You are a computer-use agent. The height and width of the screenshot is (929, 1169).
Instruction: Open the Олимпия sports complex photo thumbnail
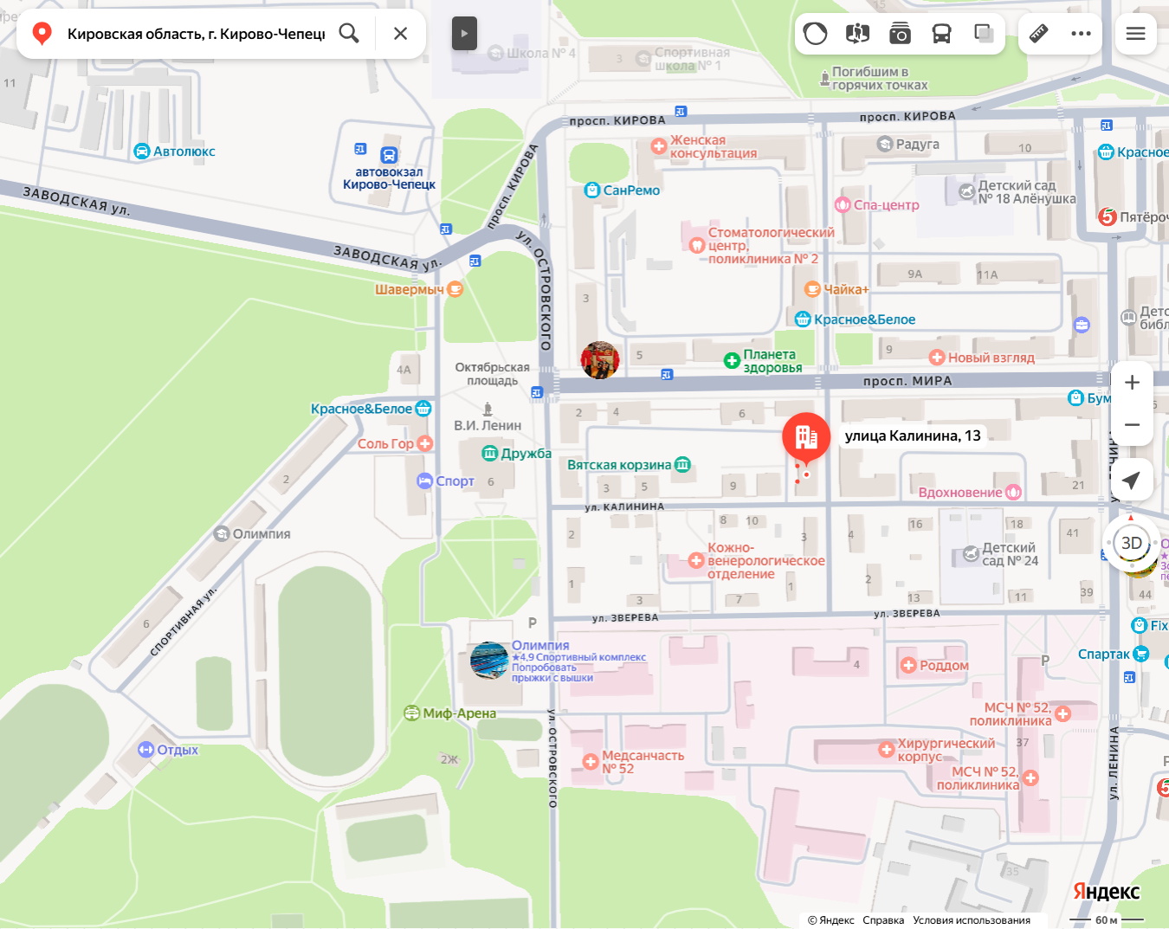[x=489, y=661]
